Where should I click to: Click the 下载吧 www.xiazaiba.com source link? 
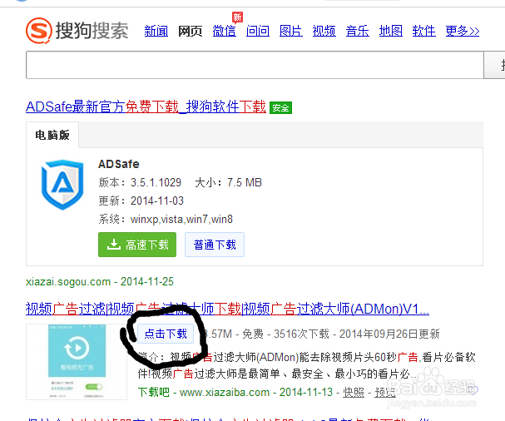(204, 392)
